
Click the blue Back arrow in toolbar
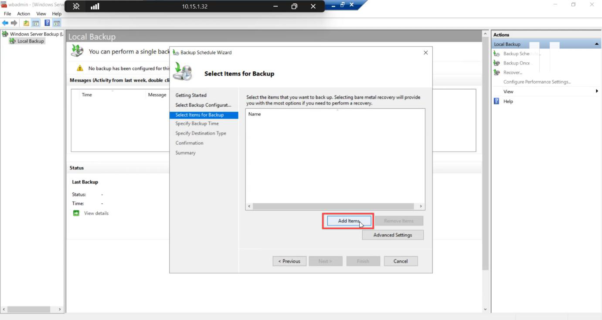[5, 23]
